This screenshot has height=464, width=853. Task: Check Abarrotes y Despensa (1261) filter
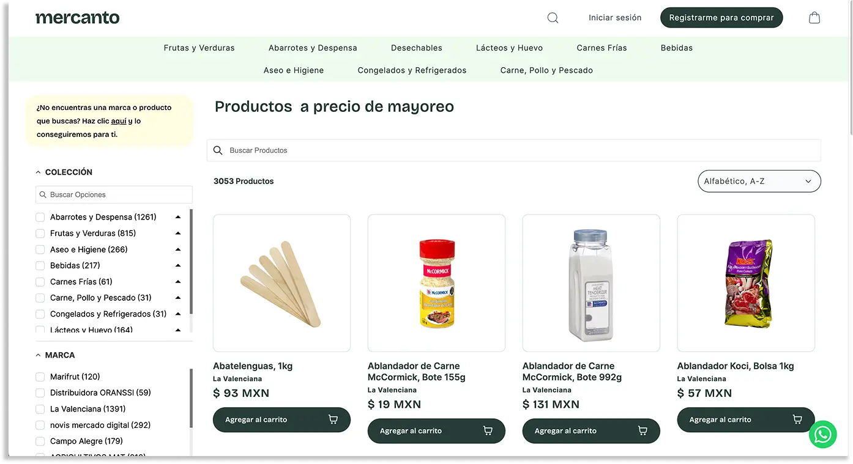(x=40, y=217)
